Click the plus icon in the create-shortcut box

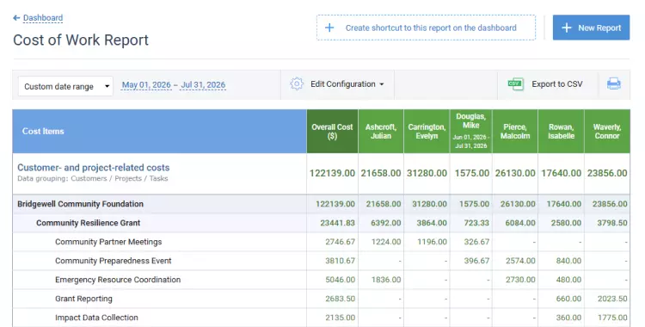coord(329,28)
